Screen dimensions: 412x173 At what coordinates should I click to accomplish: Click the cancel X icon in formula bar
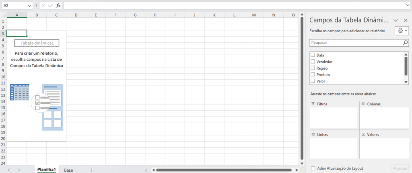(43, 6)
